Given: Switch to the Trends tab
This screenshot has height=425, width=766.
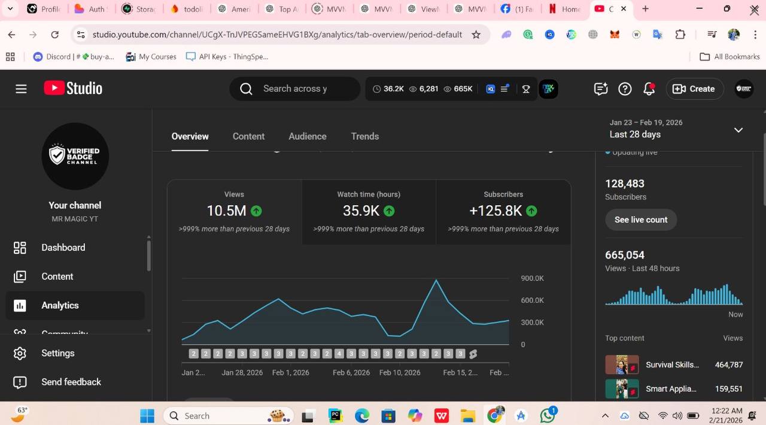Looking at the screenshot, I should click(x=364, y=136).
